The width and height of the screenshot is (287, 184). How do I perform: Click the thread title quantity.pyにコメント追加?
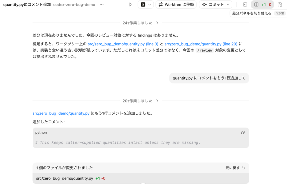pos(27,4)
